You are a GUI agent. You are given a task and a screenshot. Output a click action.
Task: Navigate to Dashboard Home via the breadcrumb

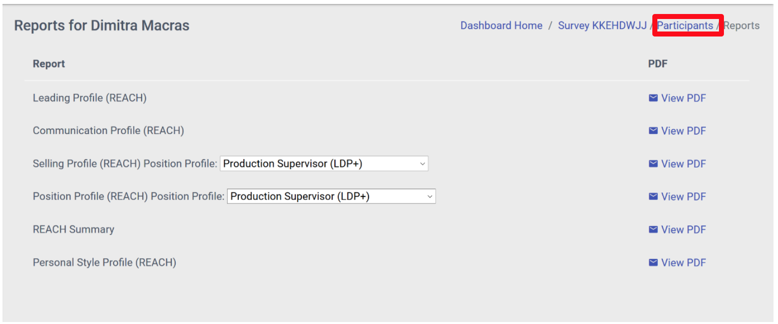tap(501, 25)
